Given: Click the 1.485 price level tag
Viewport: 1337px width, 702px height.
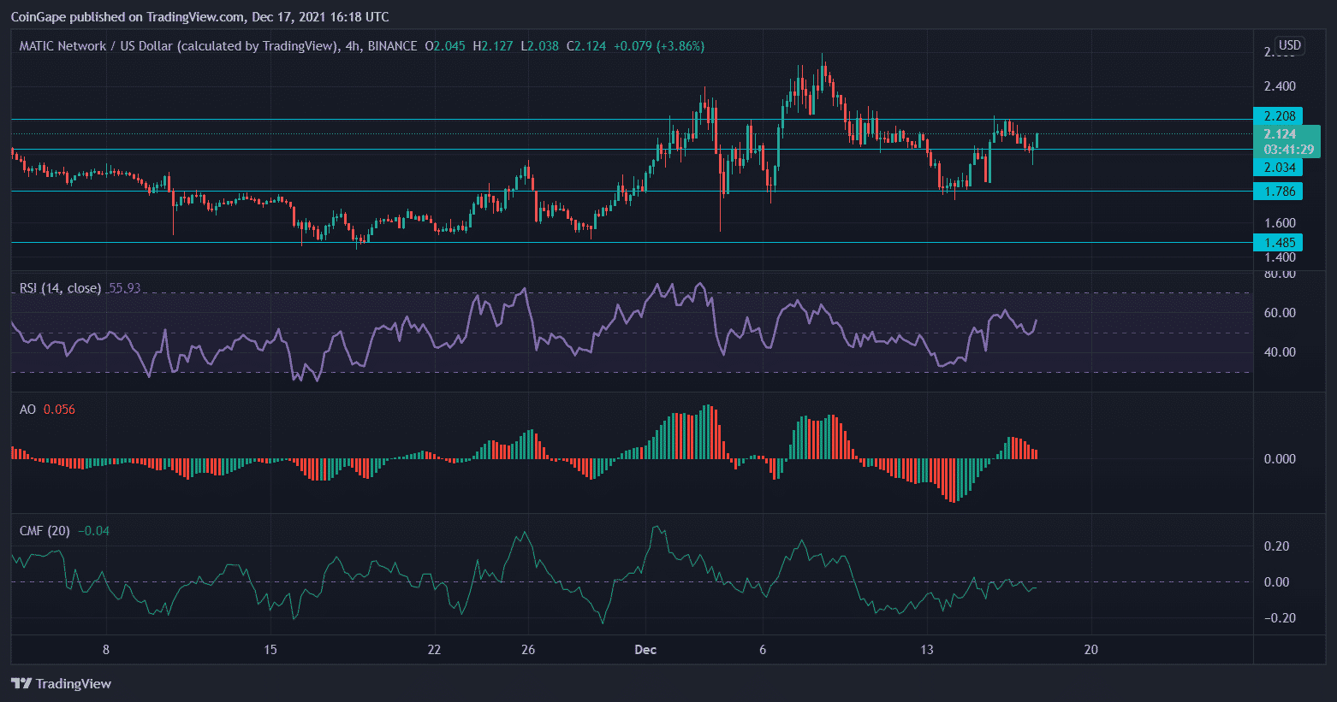Looking at the screenshot, I should tap(1278, 243).
